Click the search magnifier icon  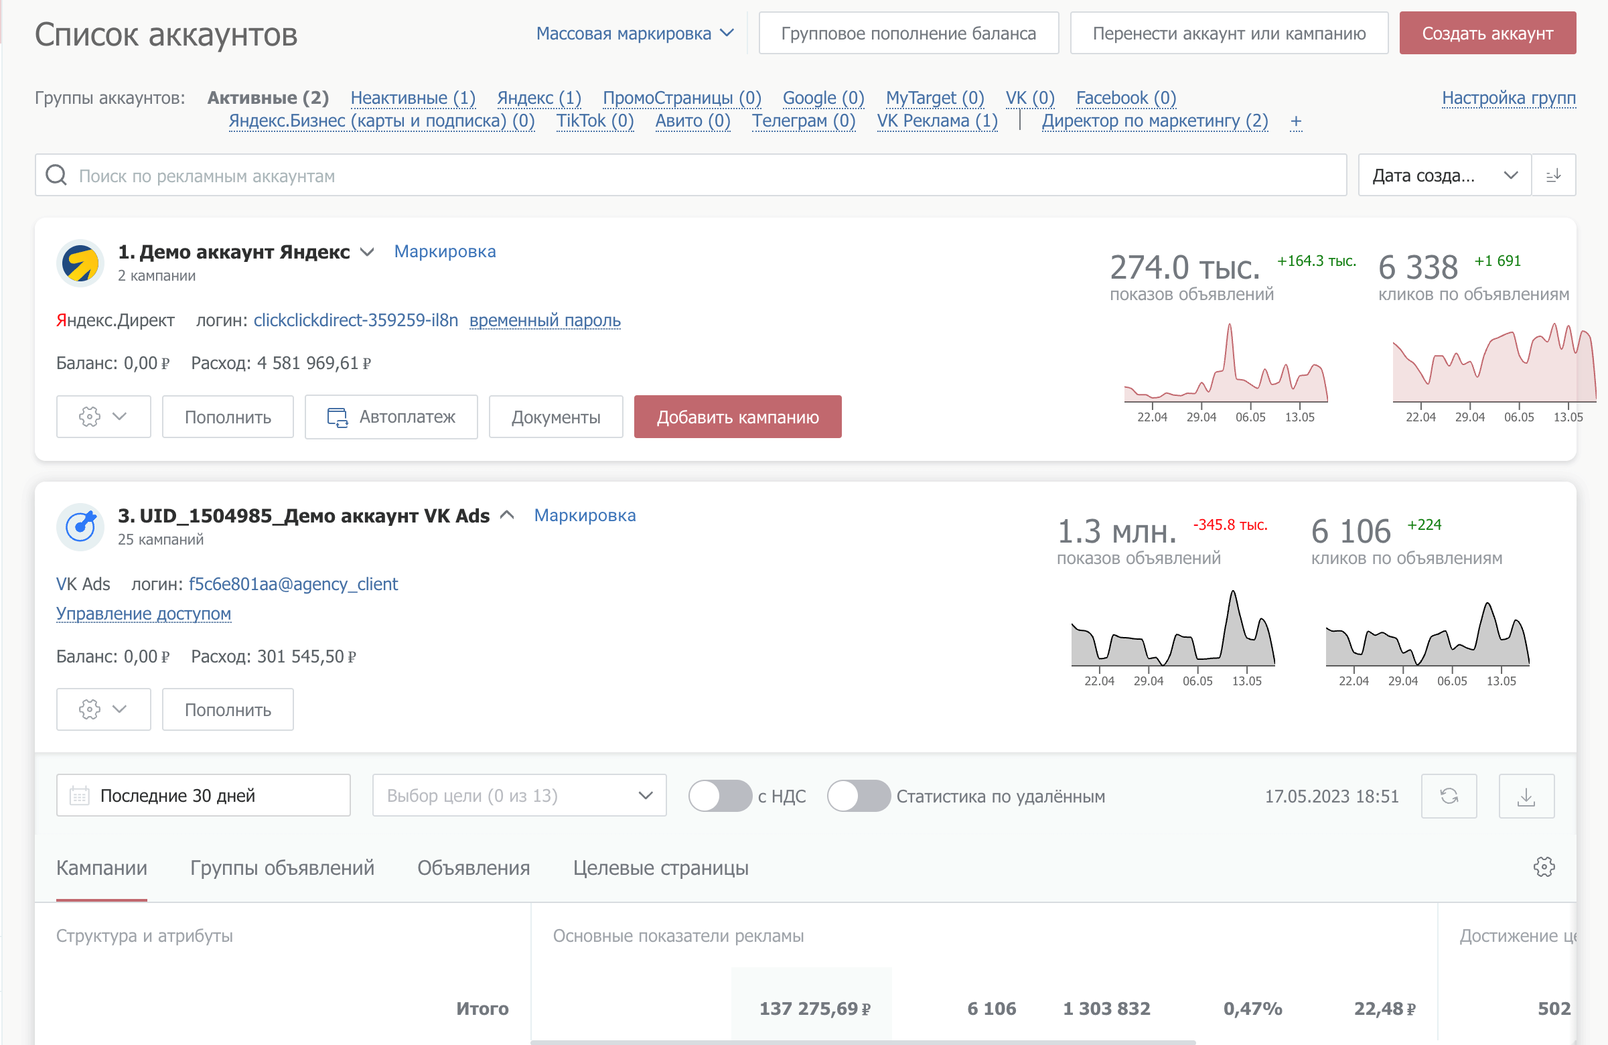tap(56, 175)
